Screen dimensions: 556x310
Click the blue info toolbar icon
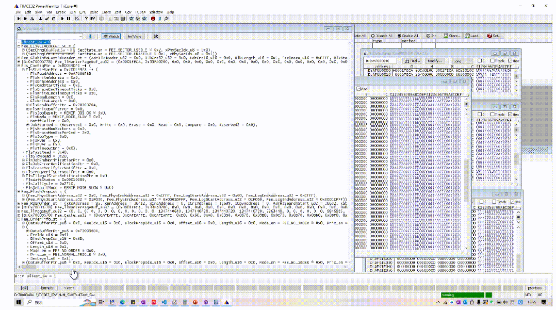tap(159, 19)
